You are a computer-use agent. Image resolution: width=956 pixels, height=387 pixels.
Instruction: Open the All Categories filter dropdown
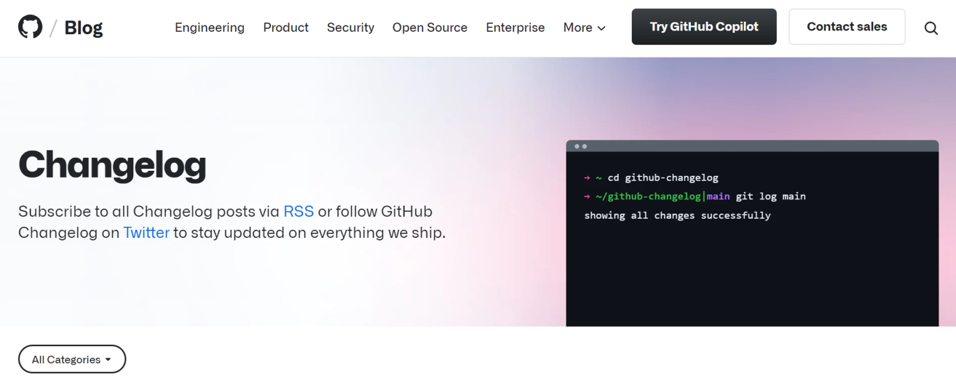tap(72, 359)
